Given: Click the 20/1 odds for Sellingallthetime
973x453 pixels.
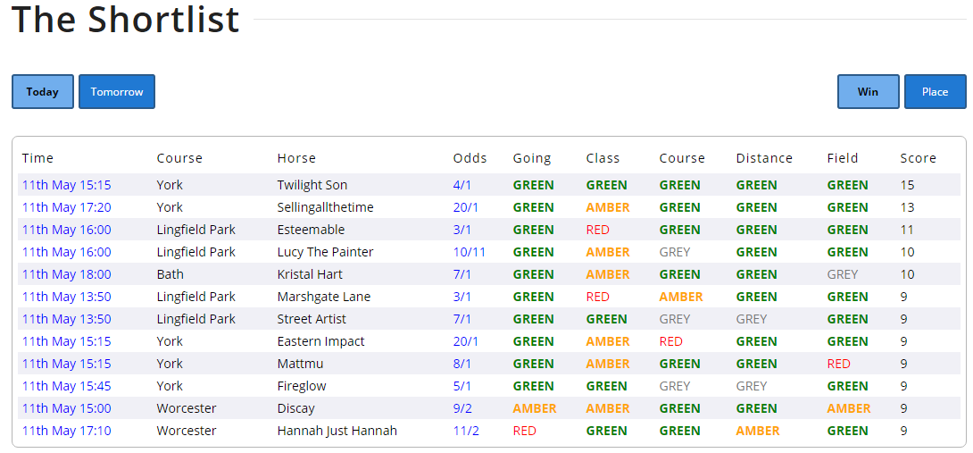Looking at the screenshot, I should click(x=465, y=207).
